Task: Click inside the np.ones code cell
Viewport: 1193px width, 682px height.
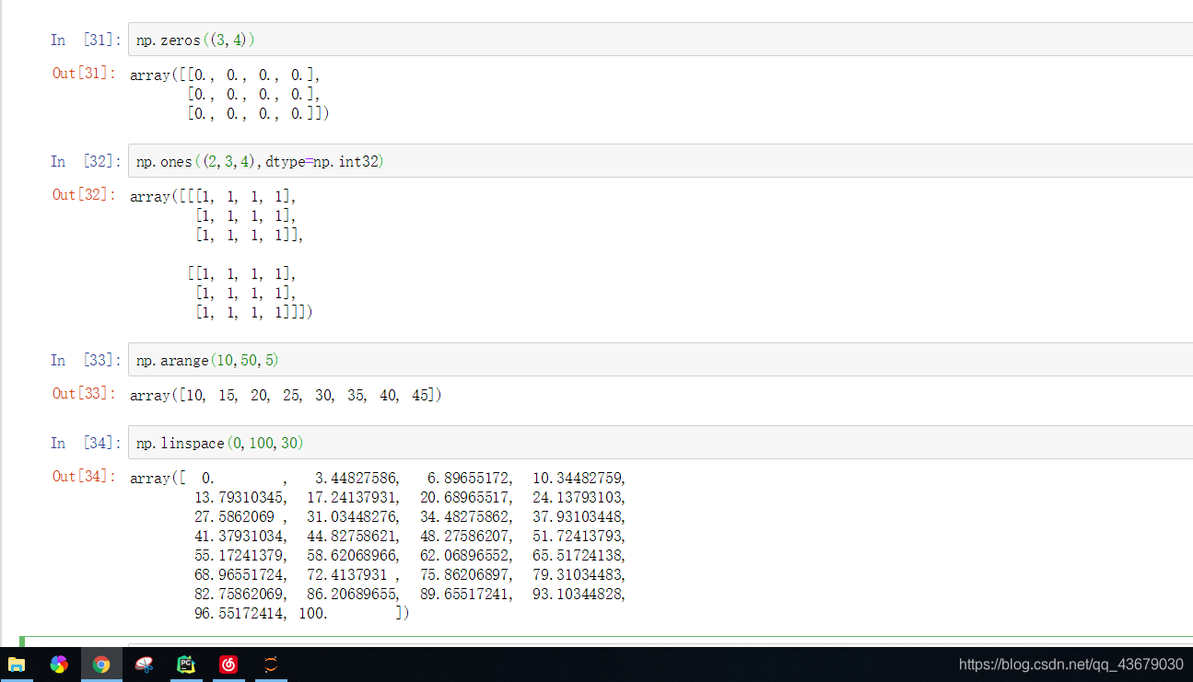Action: click(x=661, y=161)
